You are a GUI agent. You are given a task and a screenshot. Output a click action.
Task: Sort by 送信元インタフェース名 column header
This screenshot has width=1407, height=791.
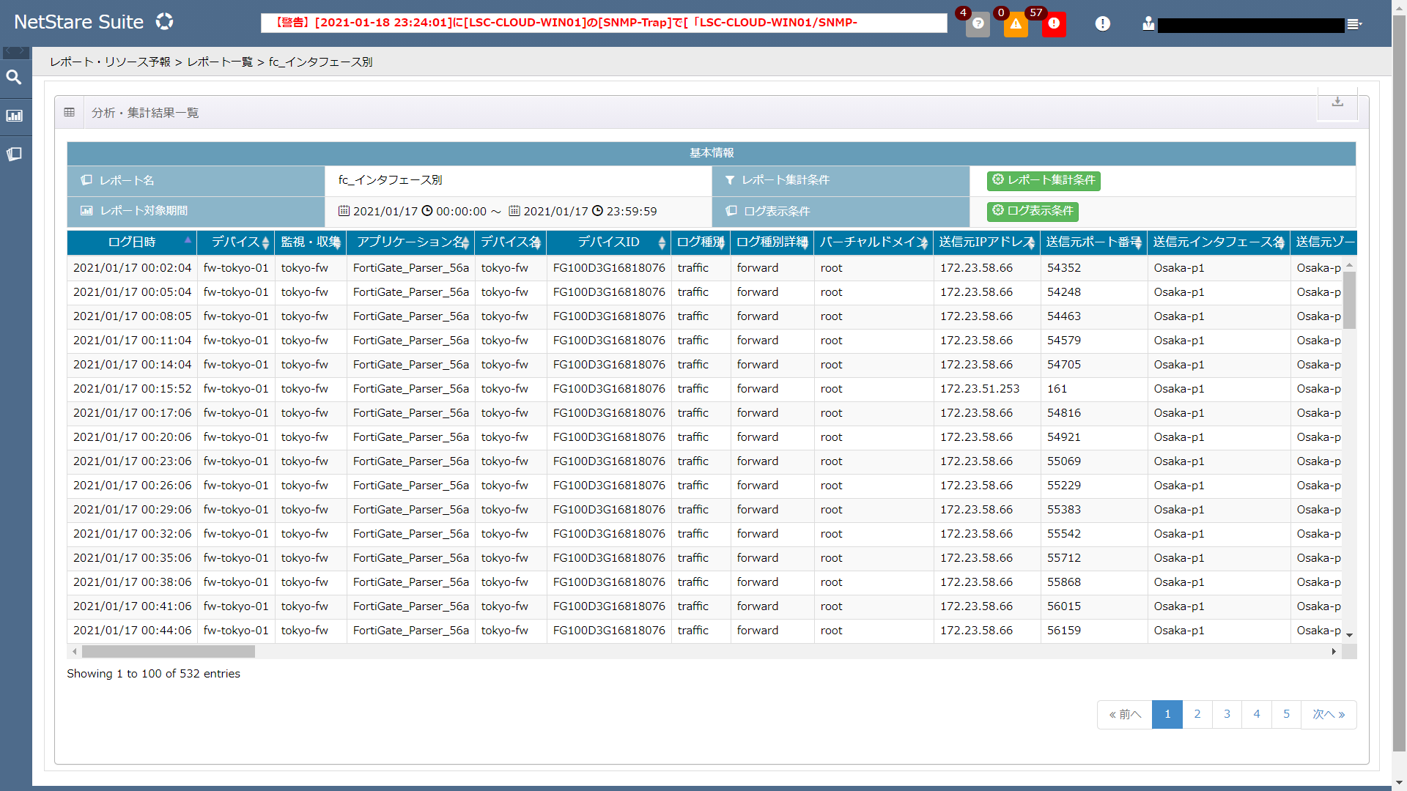point(1218,242)
